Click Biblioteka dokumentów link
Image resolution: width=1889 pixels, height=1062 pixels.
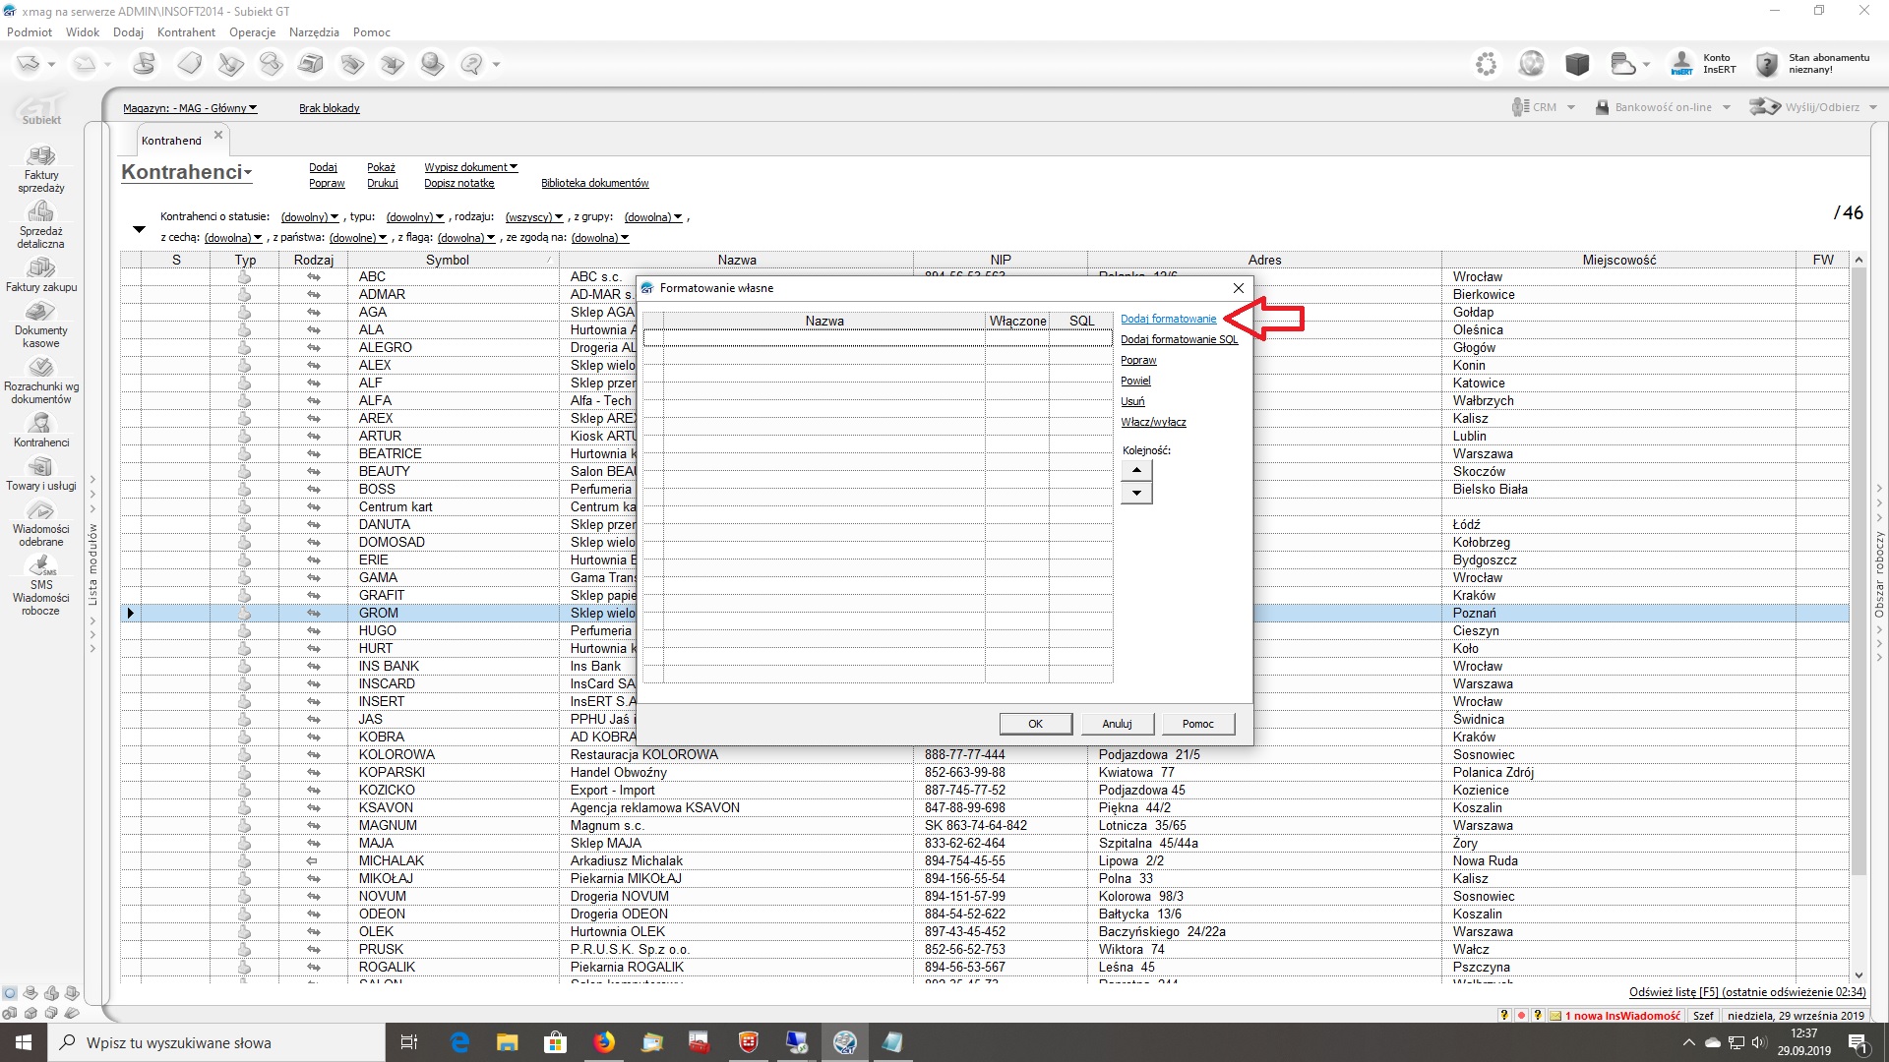tap(595, 183)
